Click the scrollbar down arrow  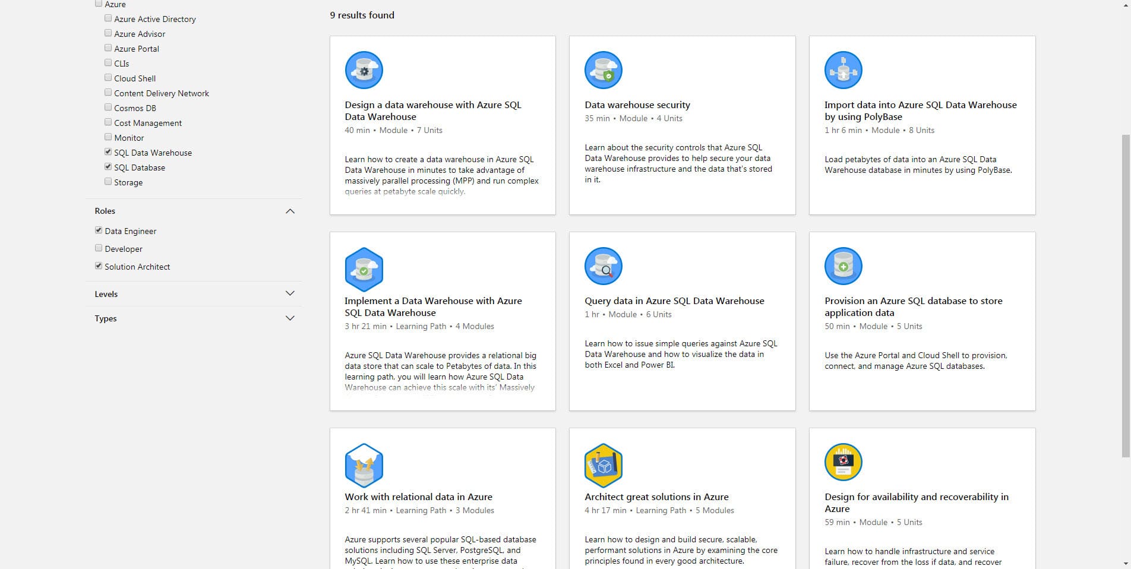pos(1125,563)
